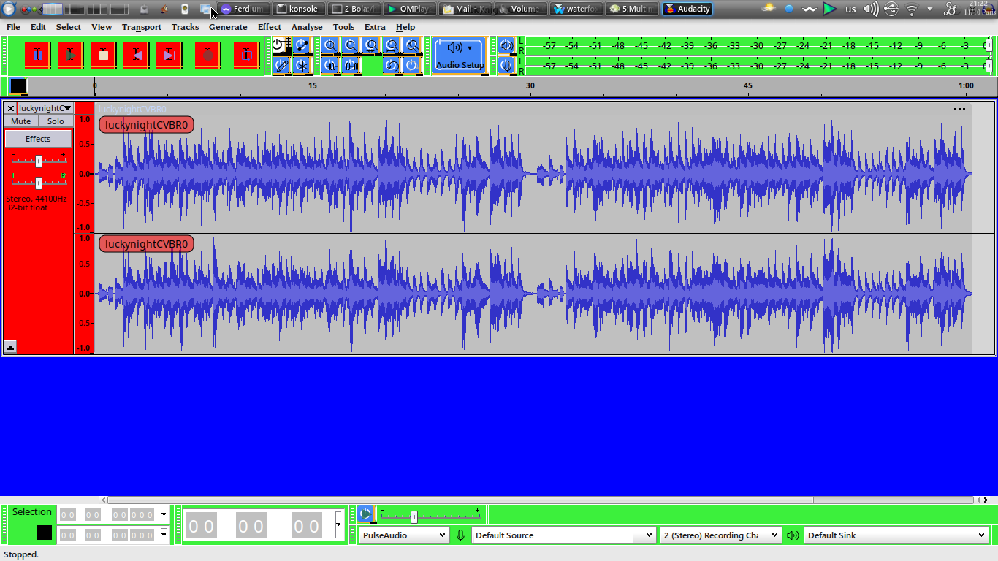Select the Envelope tool
Viewport: 998px width, 561px height.
(x=302, y=45)
